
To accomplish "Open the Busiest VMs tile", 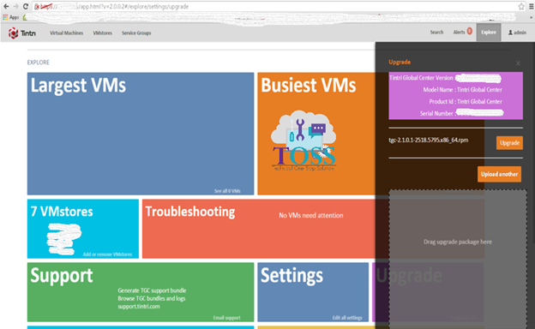I will click(x=316, y=134).
